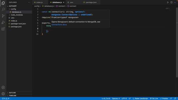The image size is (178, 100).
Task: Open the Search view in activity bar
Action: [x=3, y=9]
